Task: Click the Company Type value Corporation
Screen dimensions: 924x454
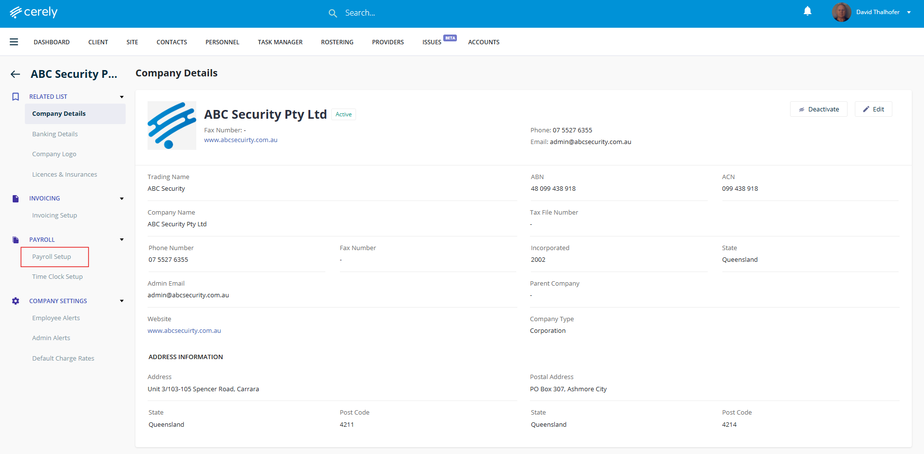Action: (x=548, y=331)
